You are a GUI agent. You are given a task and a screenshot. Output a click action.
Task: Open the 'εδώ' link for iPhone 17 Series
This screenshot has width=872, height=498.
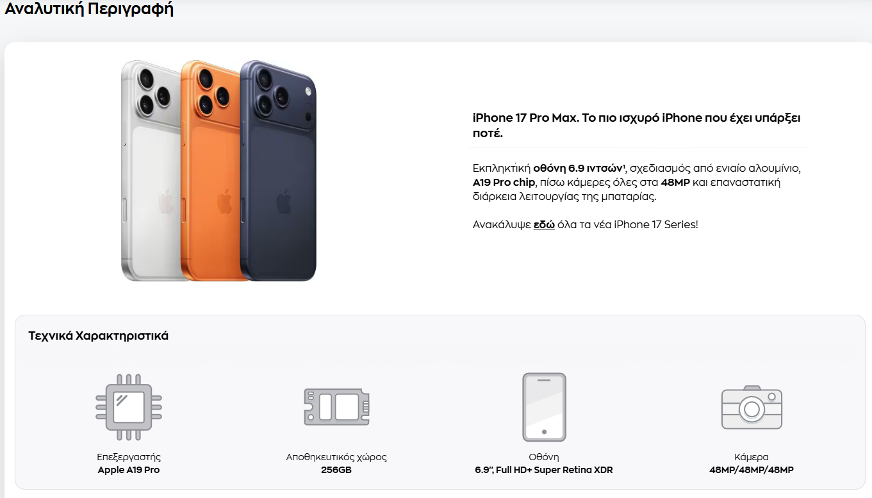click(x=544, y=224)
